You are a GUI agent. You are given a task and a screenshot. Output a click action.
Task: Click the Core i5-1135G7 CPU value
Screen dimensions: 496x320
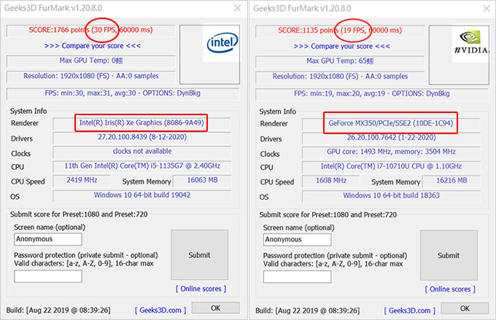(142, 166)
